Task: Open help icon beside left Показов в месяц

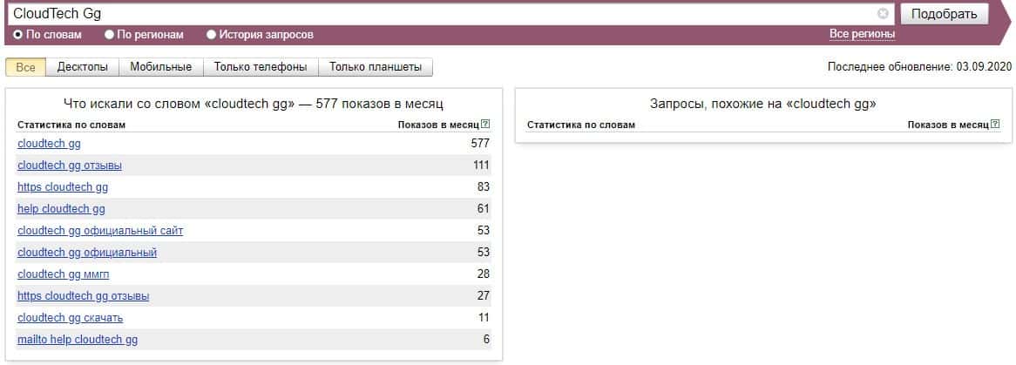Action: pyautogui.click(x=486, y=125)
